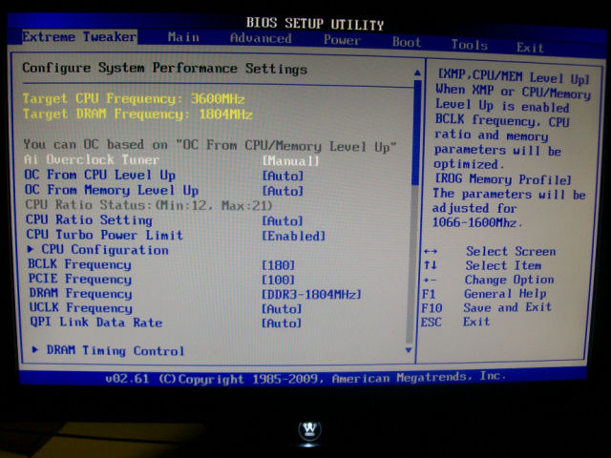
Task: Click the Select Screen help entry
Action: click(511, 251)
